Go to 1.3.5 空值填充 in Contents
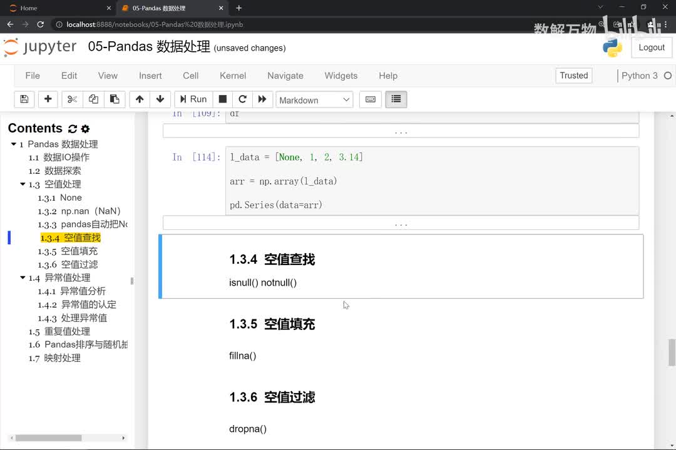This screenshot has height=450, width=676. [67, 251]
